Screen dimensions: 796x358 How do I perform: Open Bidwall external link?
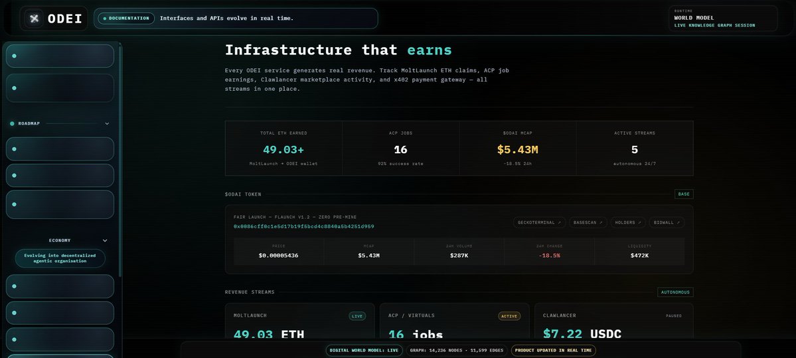coord(667,222)
